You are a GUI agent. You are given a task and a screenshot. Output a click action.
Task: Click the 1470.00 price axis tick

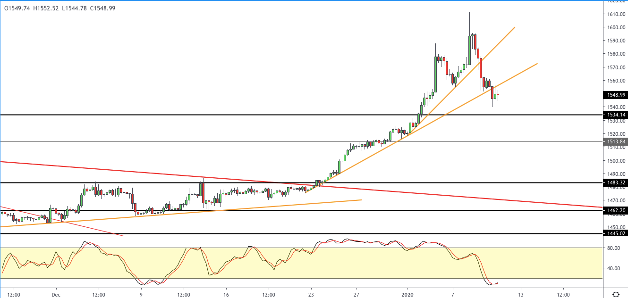tap(616, 201)
